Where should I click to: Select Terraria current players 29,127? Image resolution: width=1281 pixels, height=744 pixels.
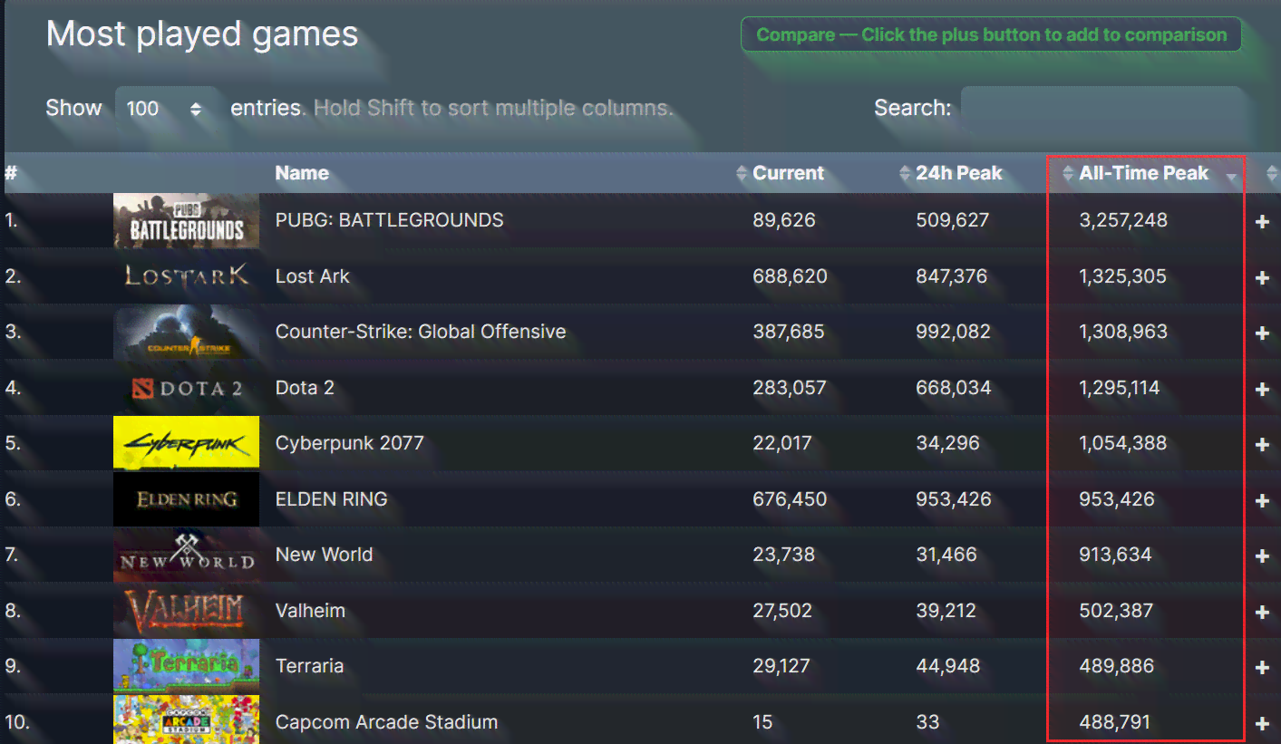tap(782, 666)
